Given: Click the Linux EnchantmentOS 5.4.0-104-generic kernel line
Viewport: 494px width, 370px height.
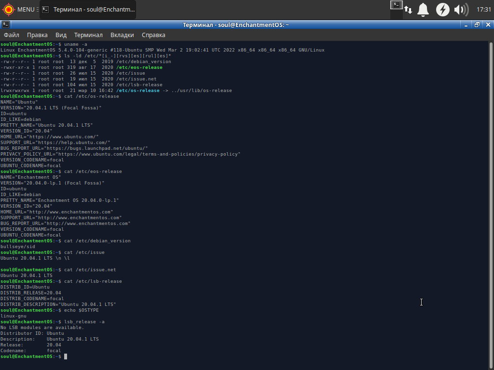Looking at the screenshot, I should click(x=162, y=50).
